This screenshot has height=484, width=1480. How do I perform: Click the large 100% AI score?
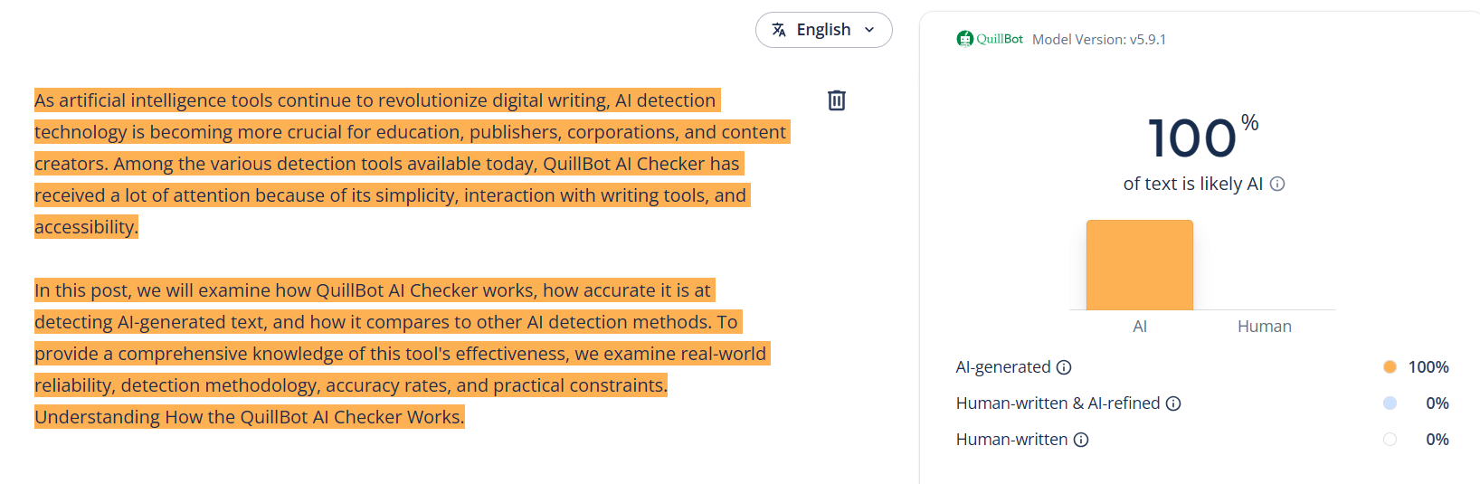pos(1193,138)
